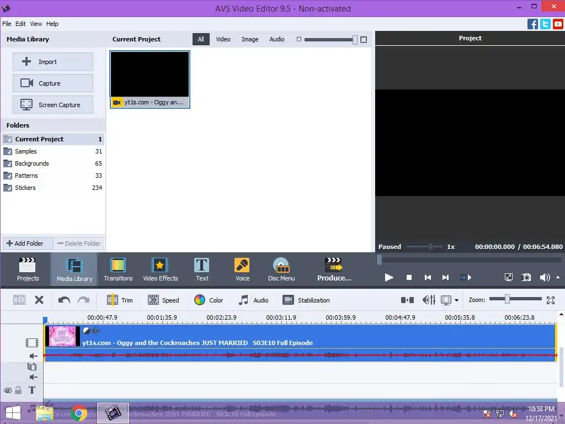Click the Add Folder button
This screenshot has width=565, height=424.
coord(28,243)
